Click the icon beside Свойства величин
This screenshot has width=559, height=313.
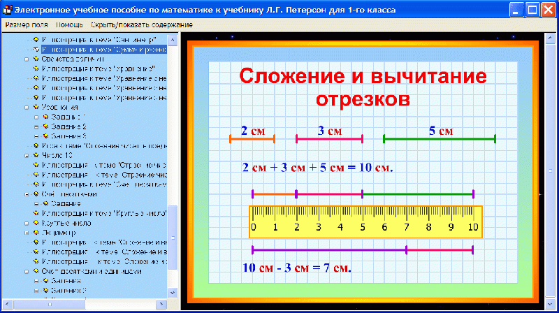coord(36,59)
